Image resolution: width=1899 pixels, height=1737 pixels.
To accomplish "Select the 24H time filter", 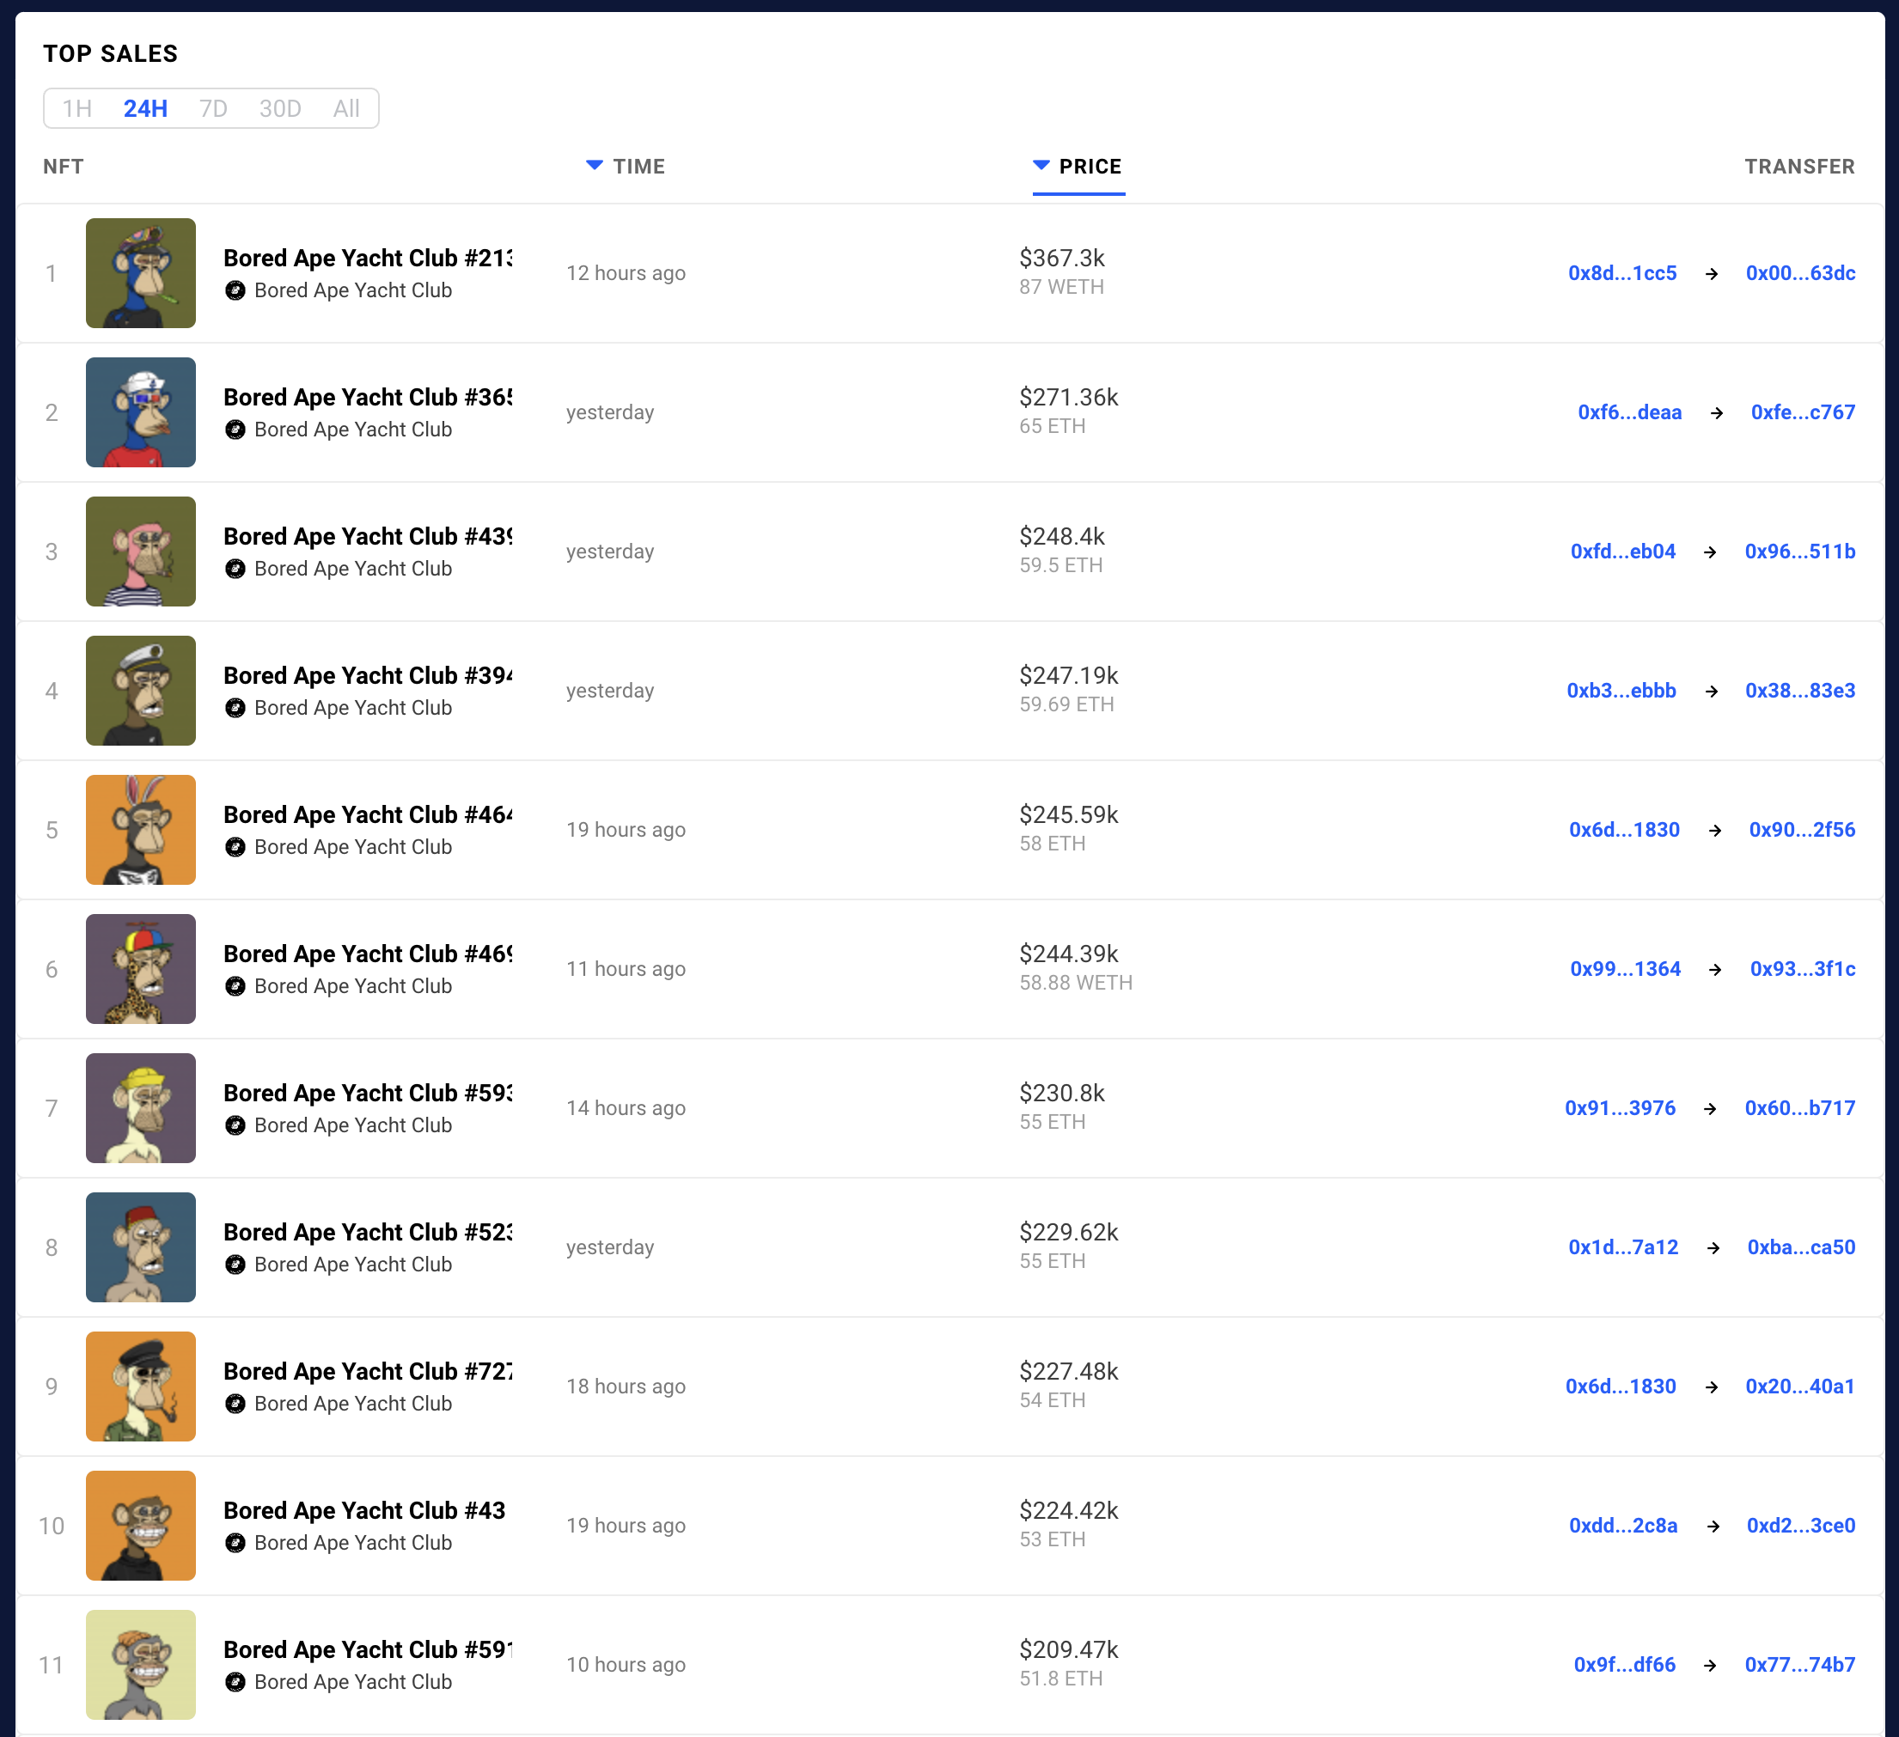I will click(145, 108).
